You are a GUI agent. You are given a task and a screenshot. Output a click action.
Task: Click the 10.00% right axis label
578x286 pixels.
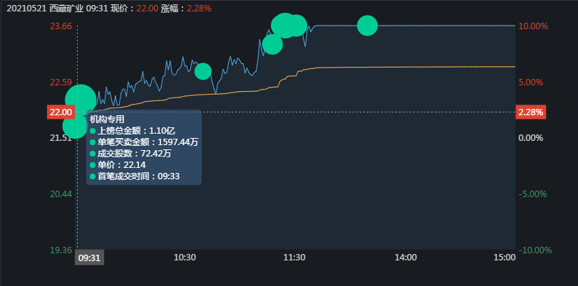(533, 26)
